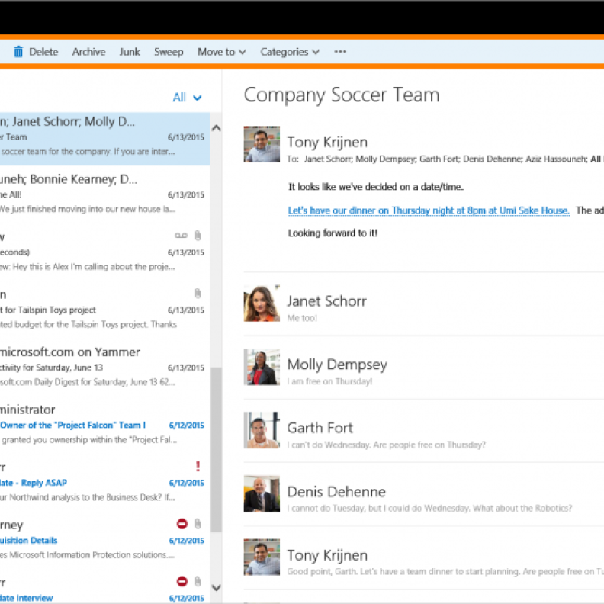Click Denis Dehenne in the To recipients line
This screenshot has width=604, height=604.
click(x=493, y=159)
